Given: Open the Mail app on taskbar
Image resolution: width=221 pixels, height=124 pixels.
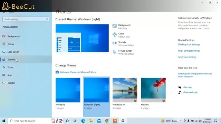Looking at the screenshot, I should (99, 121).
